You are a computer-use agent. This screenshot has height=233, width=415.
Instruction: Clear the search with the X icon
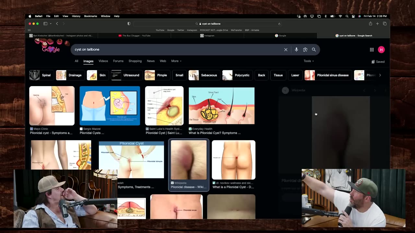[x=286, y=50]
